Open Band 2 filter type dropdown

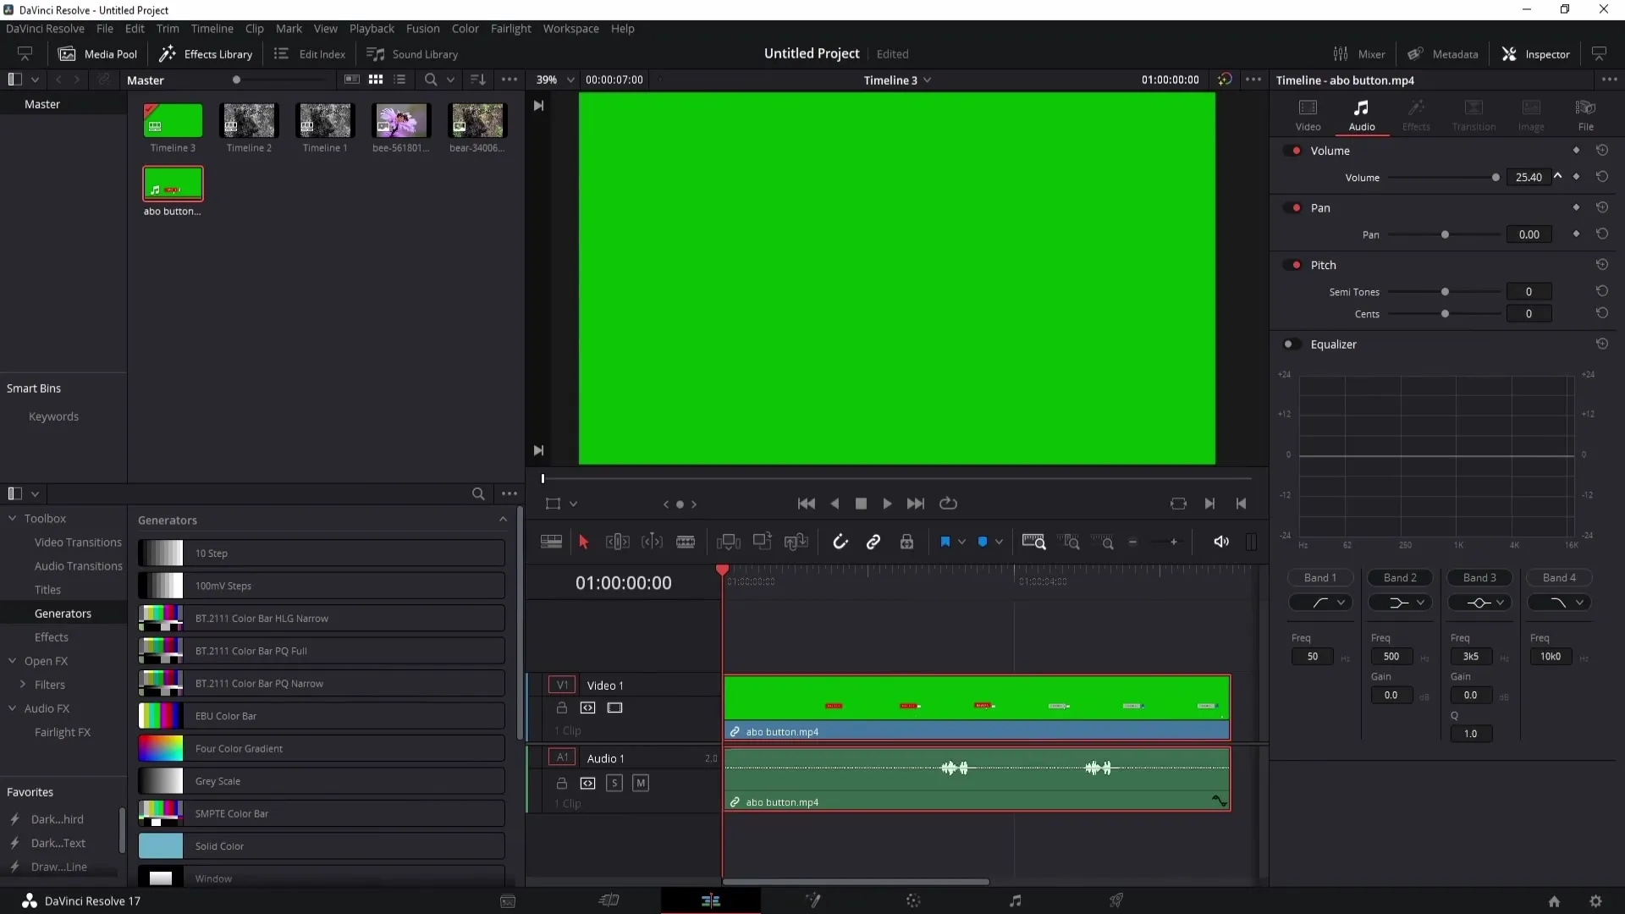click(x=1400, y=603)
